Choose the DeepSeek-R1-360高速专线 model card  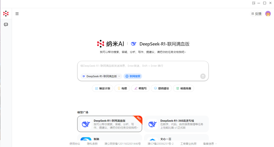176,124
